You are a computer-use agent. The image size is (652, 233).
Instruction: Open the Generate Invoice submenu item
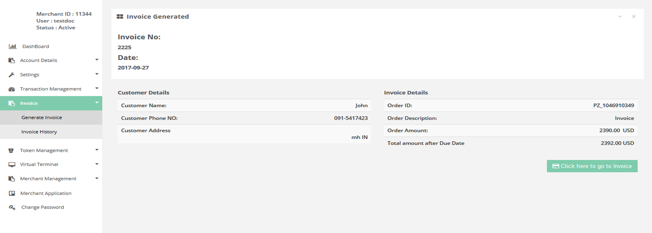pos(41,118)
